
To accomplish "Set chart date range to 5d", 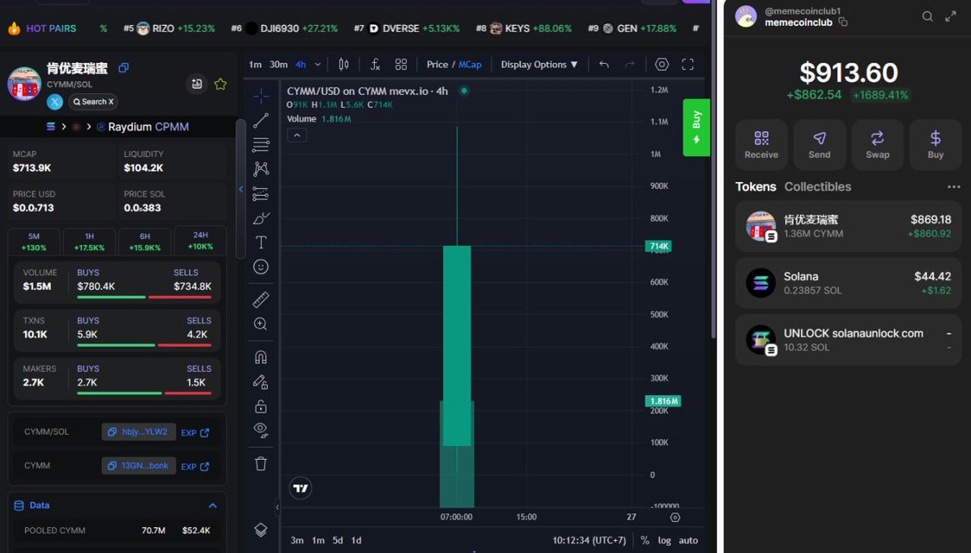I will pos(338,540).
